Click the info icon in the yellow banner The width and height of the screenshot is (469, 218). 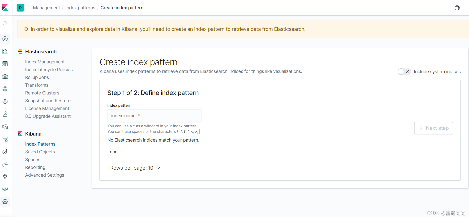pyautogui.click(x=26, y=29)
